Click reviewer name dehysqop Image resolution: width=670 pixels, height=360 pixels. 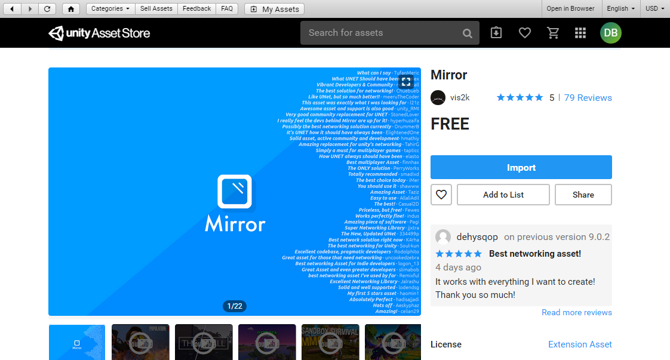[477, 237]
